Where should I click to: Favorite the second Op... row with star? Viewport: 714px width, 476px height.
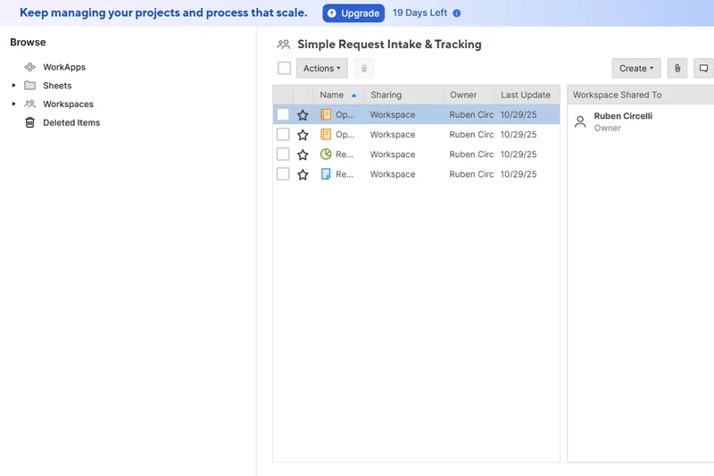[303, 135]
